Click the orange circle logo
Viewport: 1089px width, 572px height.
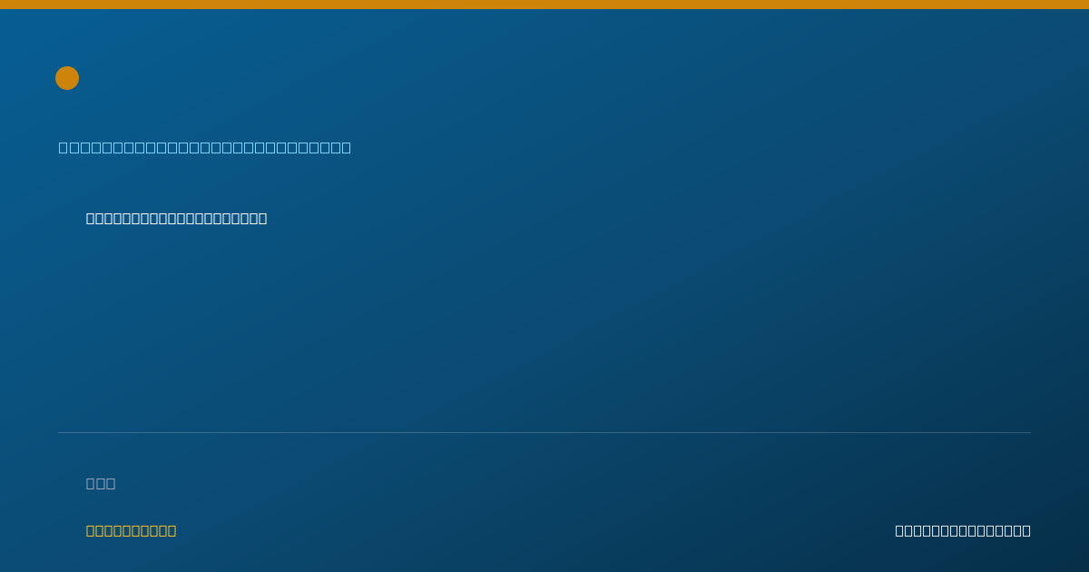click(67, 78)
